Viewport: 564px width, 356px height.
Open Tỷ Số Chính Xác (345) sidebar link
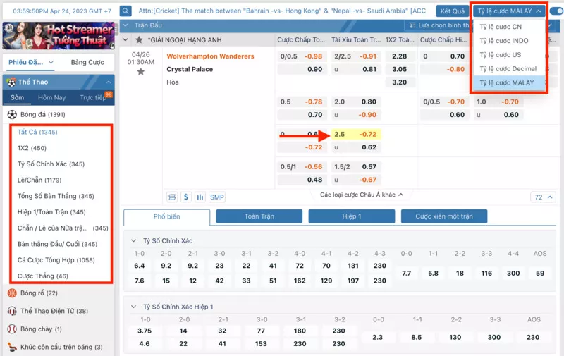click(51, 164)
